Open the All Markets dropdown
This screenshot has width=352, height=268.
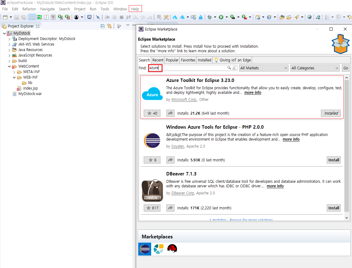click(264, 68)
